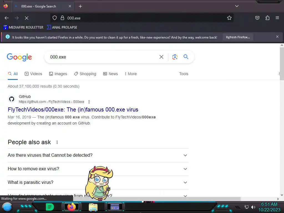View site security padlock info
The image size is (284, 213).
(62, 18)
